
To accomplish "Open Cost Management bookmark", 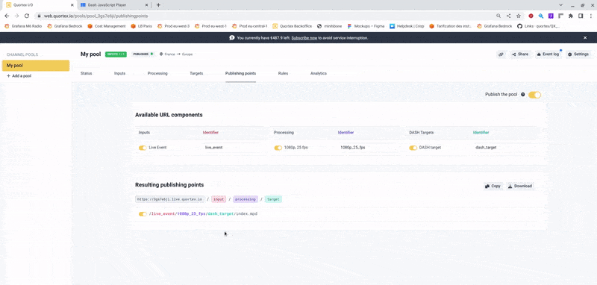I will pos(107,26).
